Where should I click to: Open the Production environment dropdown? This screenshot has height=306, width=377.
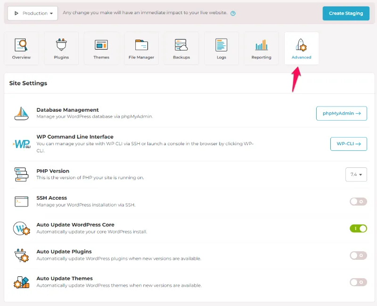point(32,13)
